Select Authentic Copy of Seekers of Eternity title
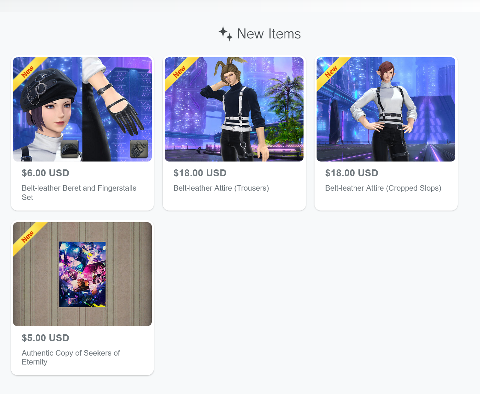The width and height of the screenshot is (480, 394). [x=71, y=358]
